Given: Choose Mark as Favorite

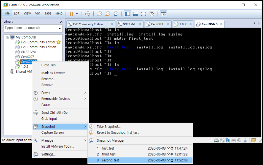Looking at the screenshot, I should 60,73.
